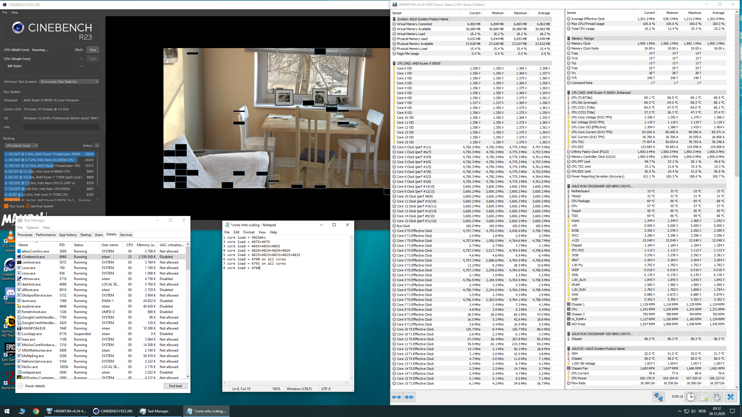
Task: Open HWiNFO remote network monitoring icon
Action: point(658,397)
